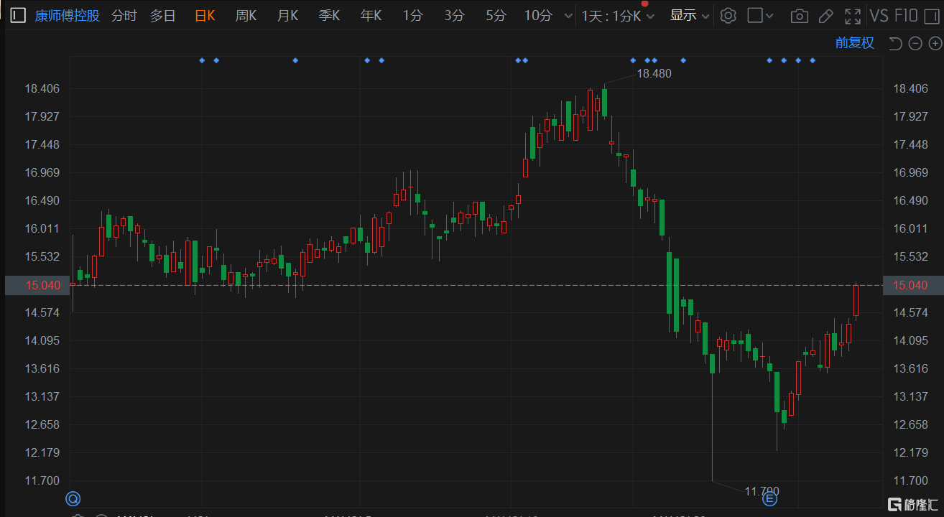The width and height of the screenshot is (944, 517).
Task: Click the VS compare button
Action: pos(879,16)
